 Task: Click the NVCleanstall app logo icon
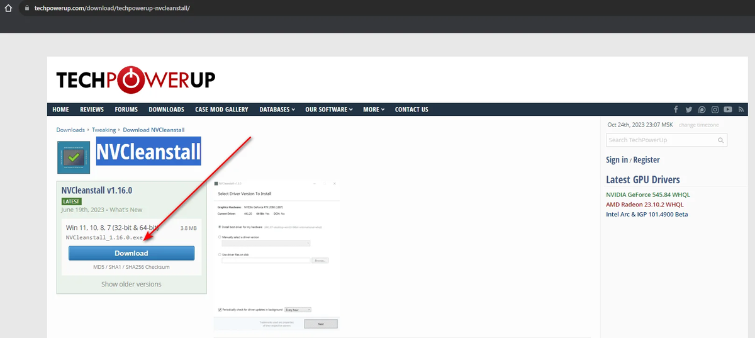73,157
